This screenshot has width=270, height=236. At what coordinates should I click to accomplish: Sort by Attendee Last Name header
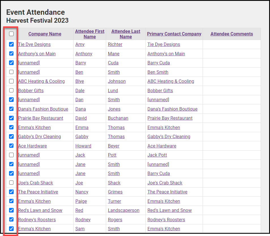click(126, 34)
